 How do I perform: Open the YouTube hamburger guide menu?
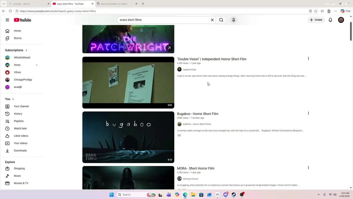(7, 20)
